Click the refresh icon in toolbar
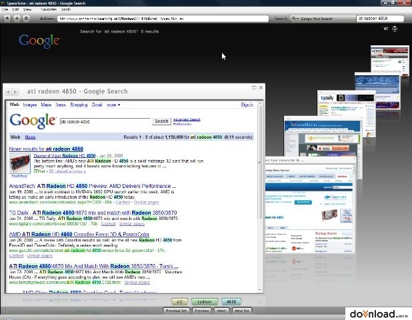Screen dimensions: 412x320 pyautogui.click(x=26, y=19)
